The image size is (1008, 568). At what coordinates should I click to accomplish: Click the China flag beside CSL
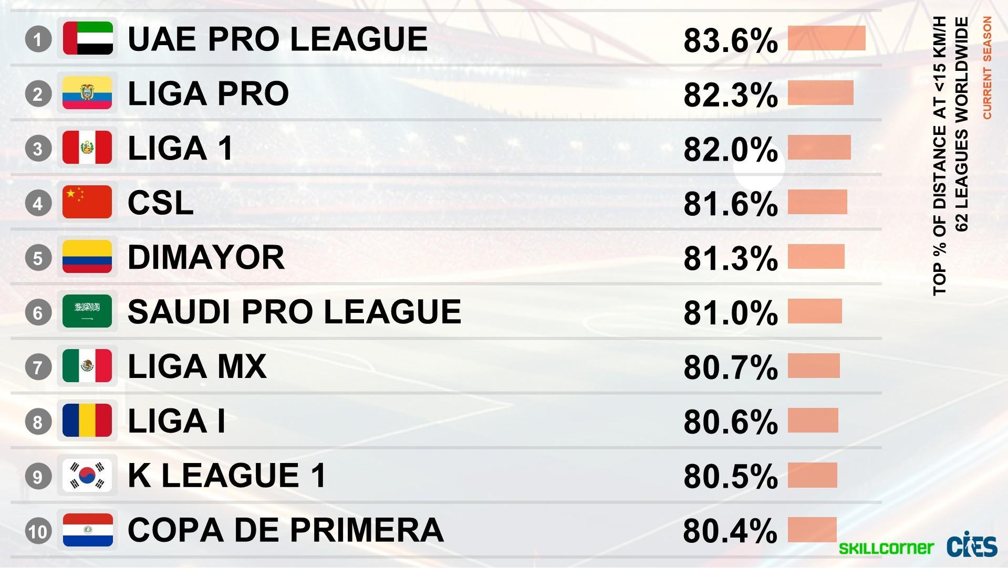[x=87, y=202]
